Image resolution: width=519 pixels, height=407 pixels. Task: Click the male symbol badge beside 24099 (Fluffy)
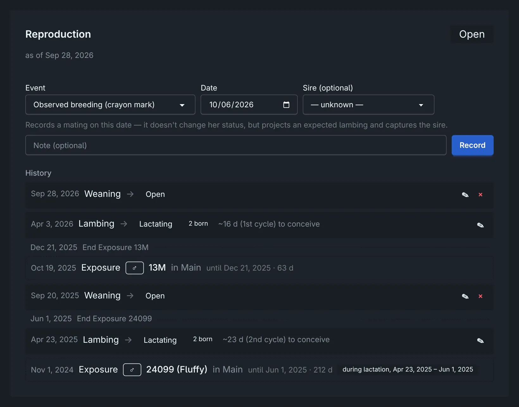coord(132,370)
